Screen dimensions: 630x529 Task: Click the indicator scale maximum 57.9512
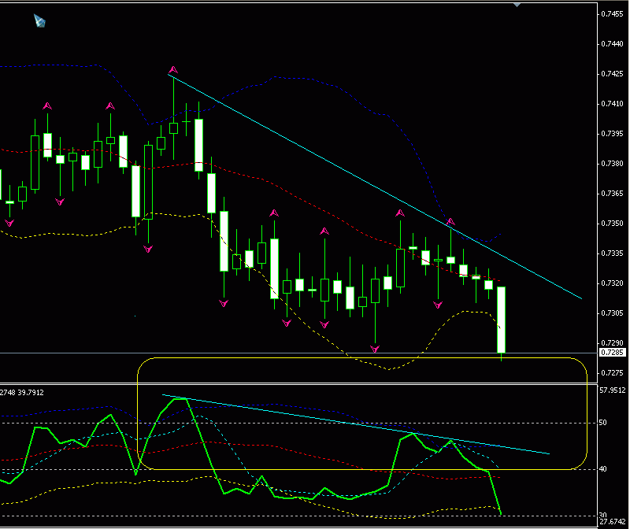[613, 390]
